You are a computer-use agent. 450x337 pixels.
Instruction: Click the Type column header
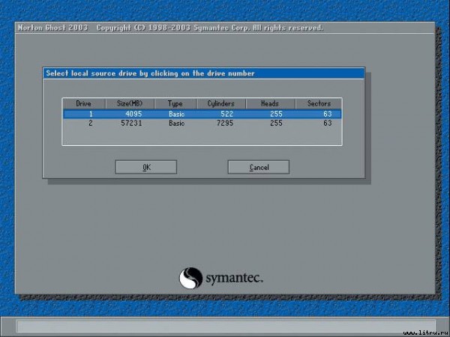tap(175, 103)
